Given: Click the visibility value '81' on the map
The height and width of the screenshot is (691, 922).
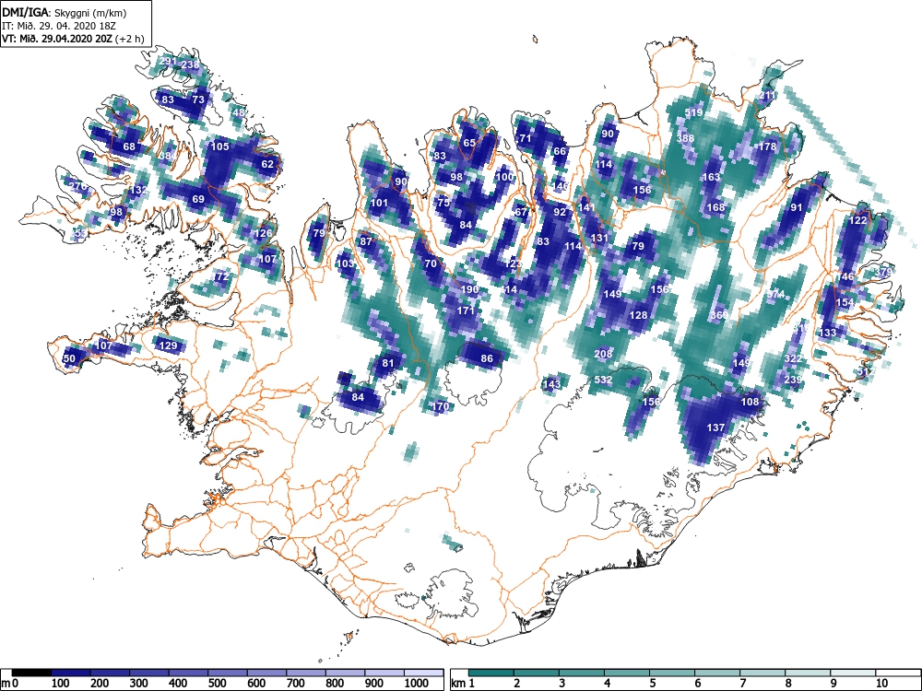Looking at the screenshot, I should [387, 362].
